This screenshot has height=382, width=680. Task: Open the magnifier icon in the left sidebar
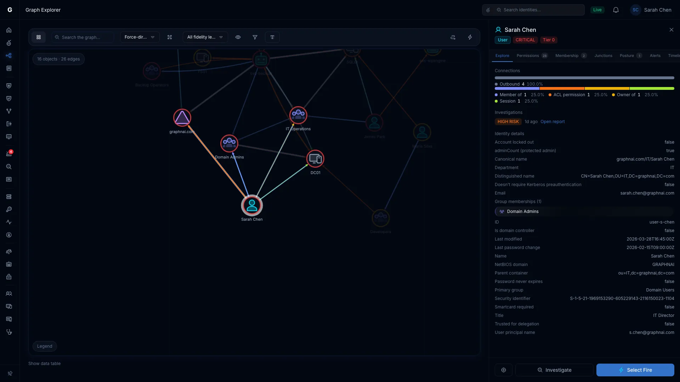[x=9, y=167]
